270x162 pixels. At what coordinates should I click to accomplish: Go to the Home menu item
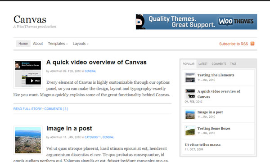pyautogui.click(x=23, y=44)
